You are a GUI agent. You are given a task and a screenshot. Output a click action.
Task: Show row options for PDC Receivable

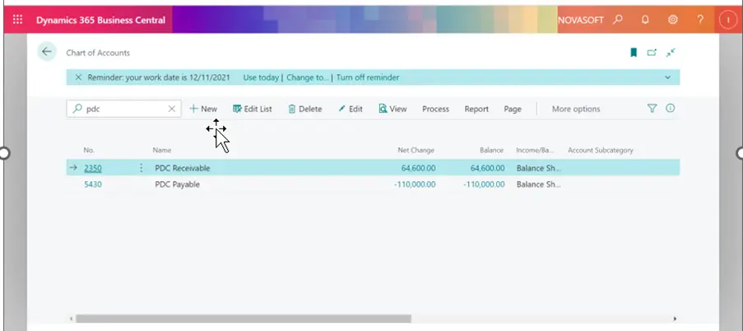click(141, 168)
